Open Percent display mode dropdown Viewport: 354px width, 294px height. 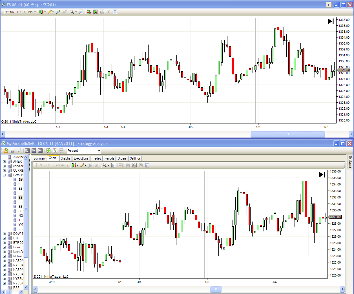[x=84, y=151]
